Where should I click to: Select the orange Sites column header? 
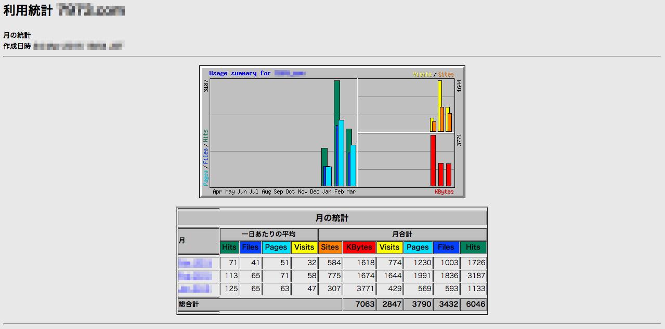330,248
